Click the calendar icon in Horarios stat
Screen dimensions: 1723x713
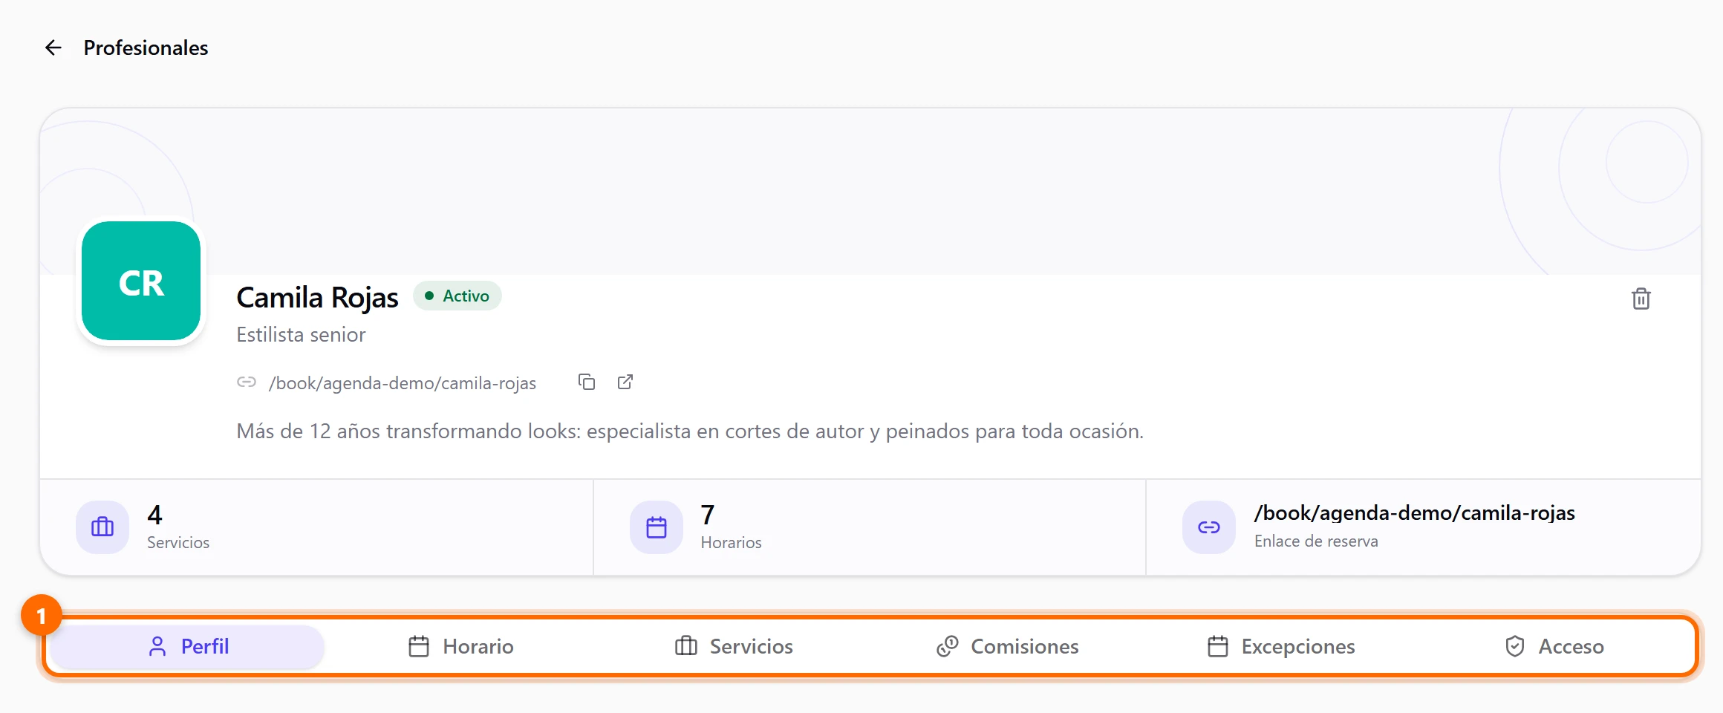(x=657, y=527)
